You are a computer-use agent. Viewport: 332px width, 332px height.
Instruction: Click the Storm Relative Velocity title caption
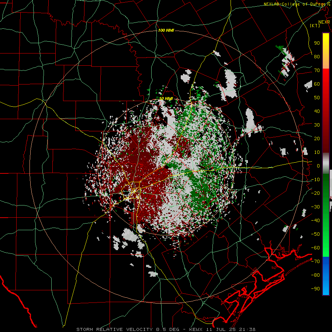(166, 329)
